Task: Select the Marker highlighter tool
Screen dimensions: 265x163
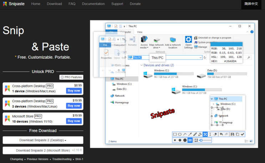Action: (200, 134)
